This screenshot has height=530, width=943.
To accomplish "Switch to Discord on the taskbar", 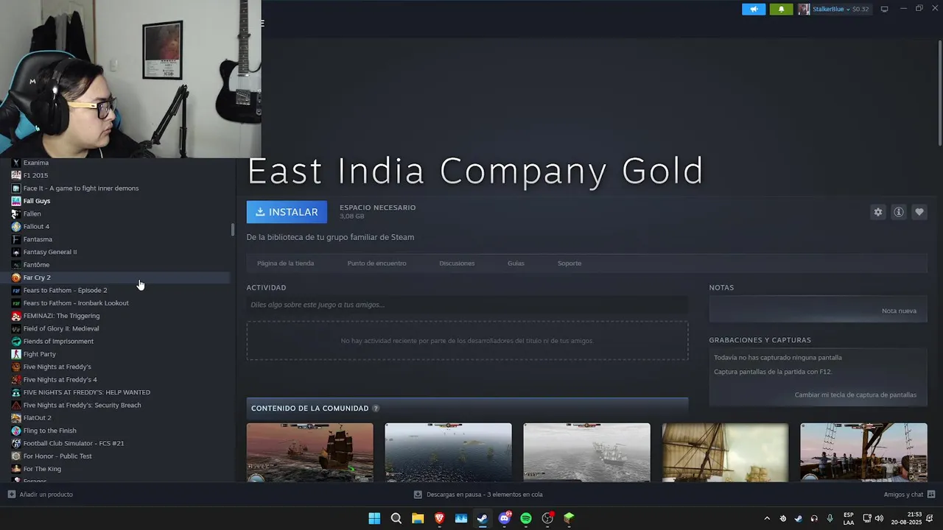I will 505,518.
